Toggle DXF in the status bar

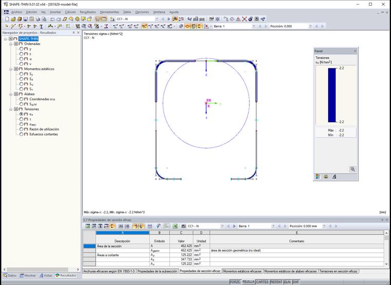pos(296,282)
